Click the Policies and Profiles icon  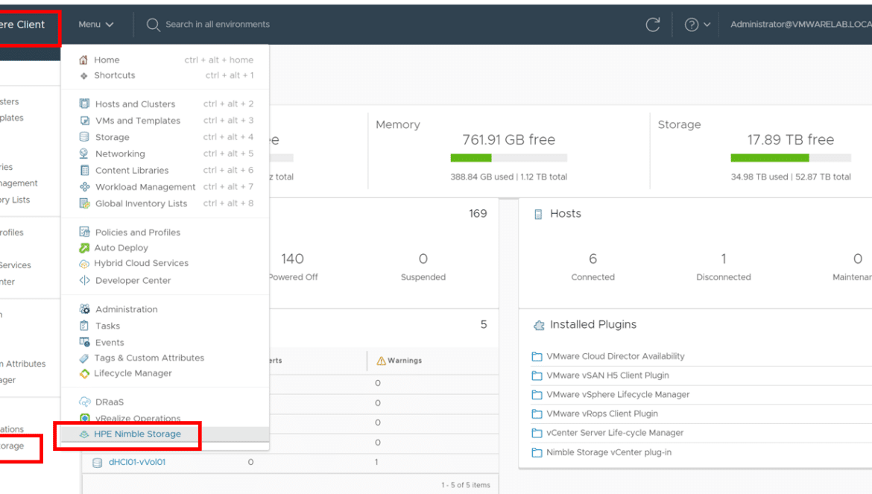(x=84, y=232)
